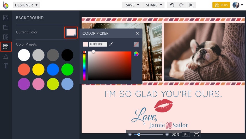Open the Current Color swatch dropdown

71,32
